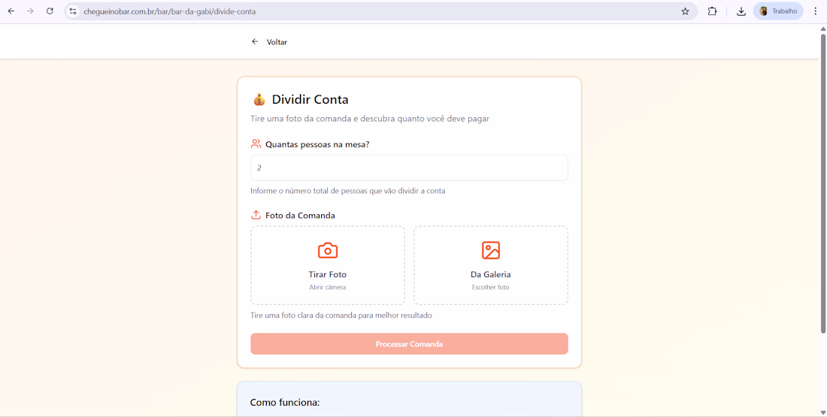Click the 'Escolher foto' caption
Viewport: 827px width, 417px height.
click(x=490, y=287)
